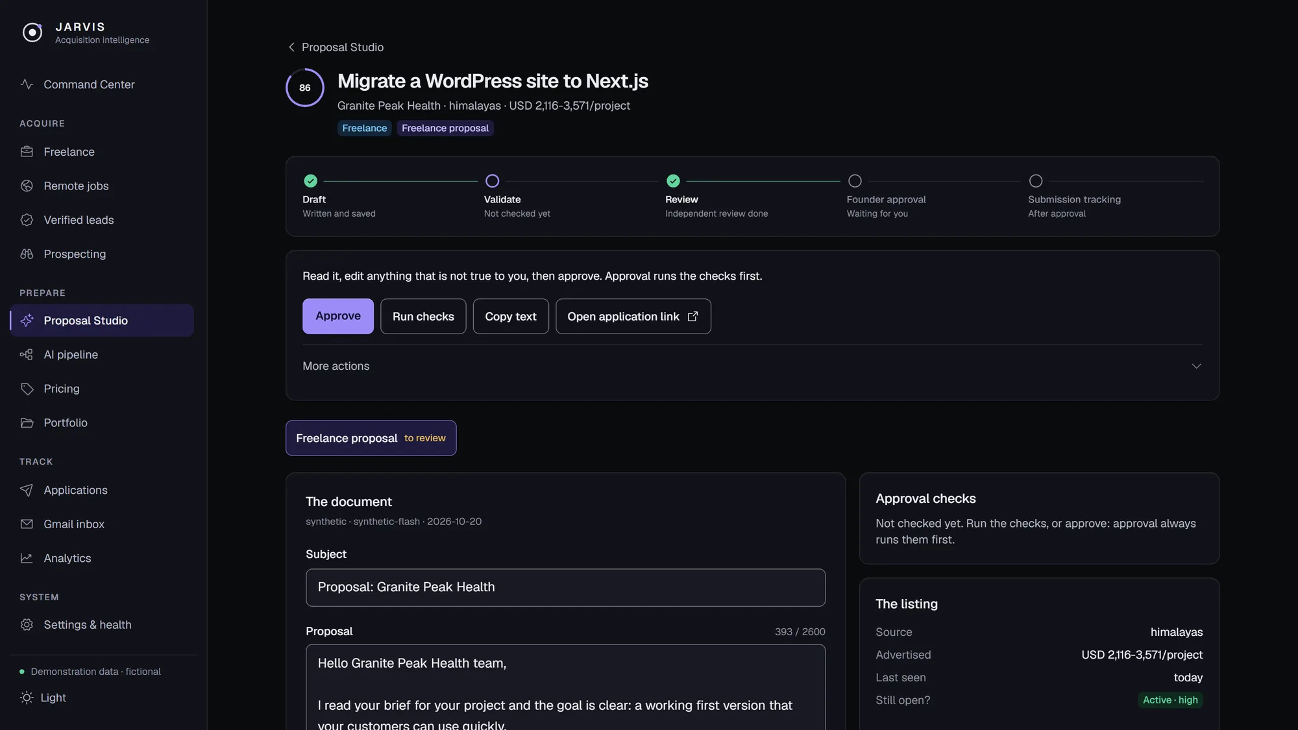Click the Applications paper-plane icon

pyautogui.click(x=27, y=490)
